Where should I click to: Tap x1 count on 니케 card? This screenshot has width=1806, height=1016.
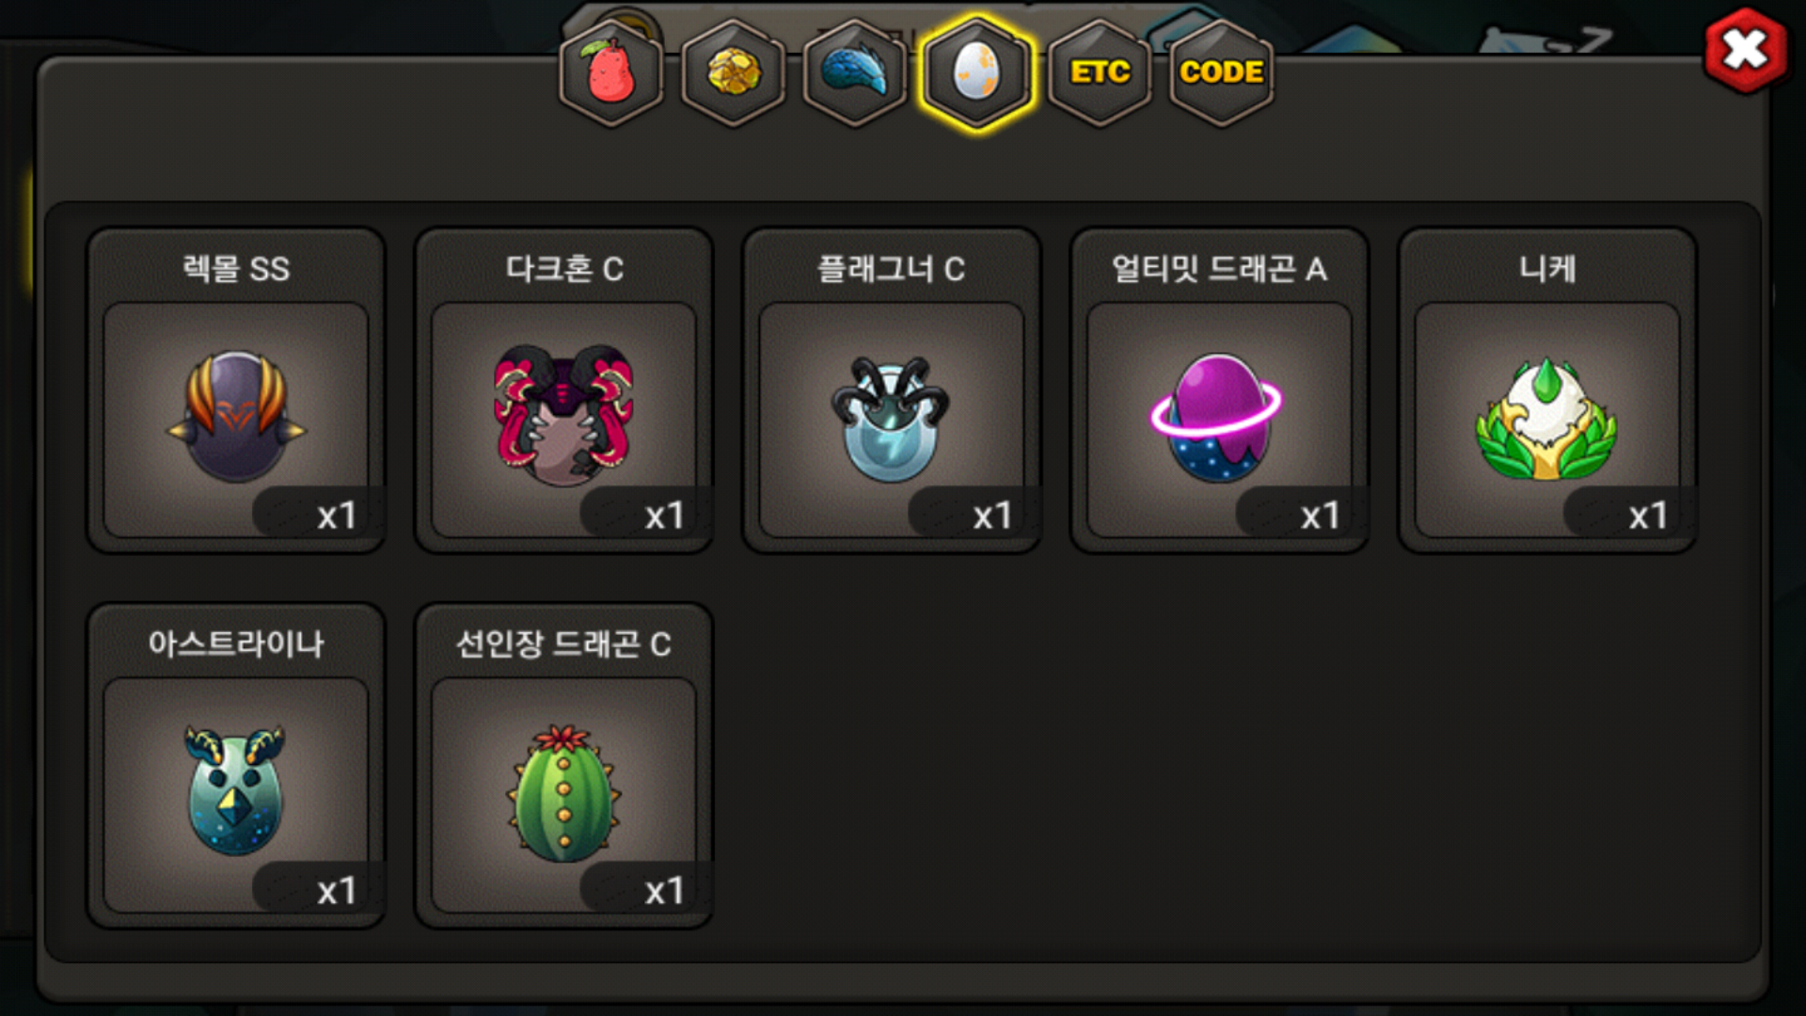pyautogui.click(x=1648, y=516)
